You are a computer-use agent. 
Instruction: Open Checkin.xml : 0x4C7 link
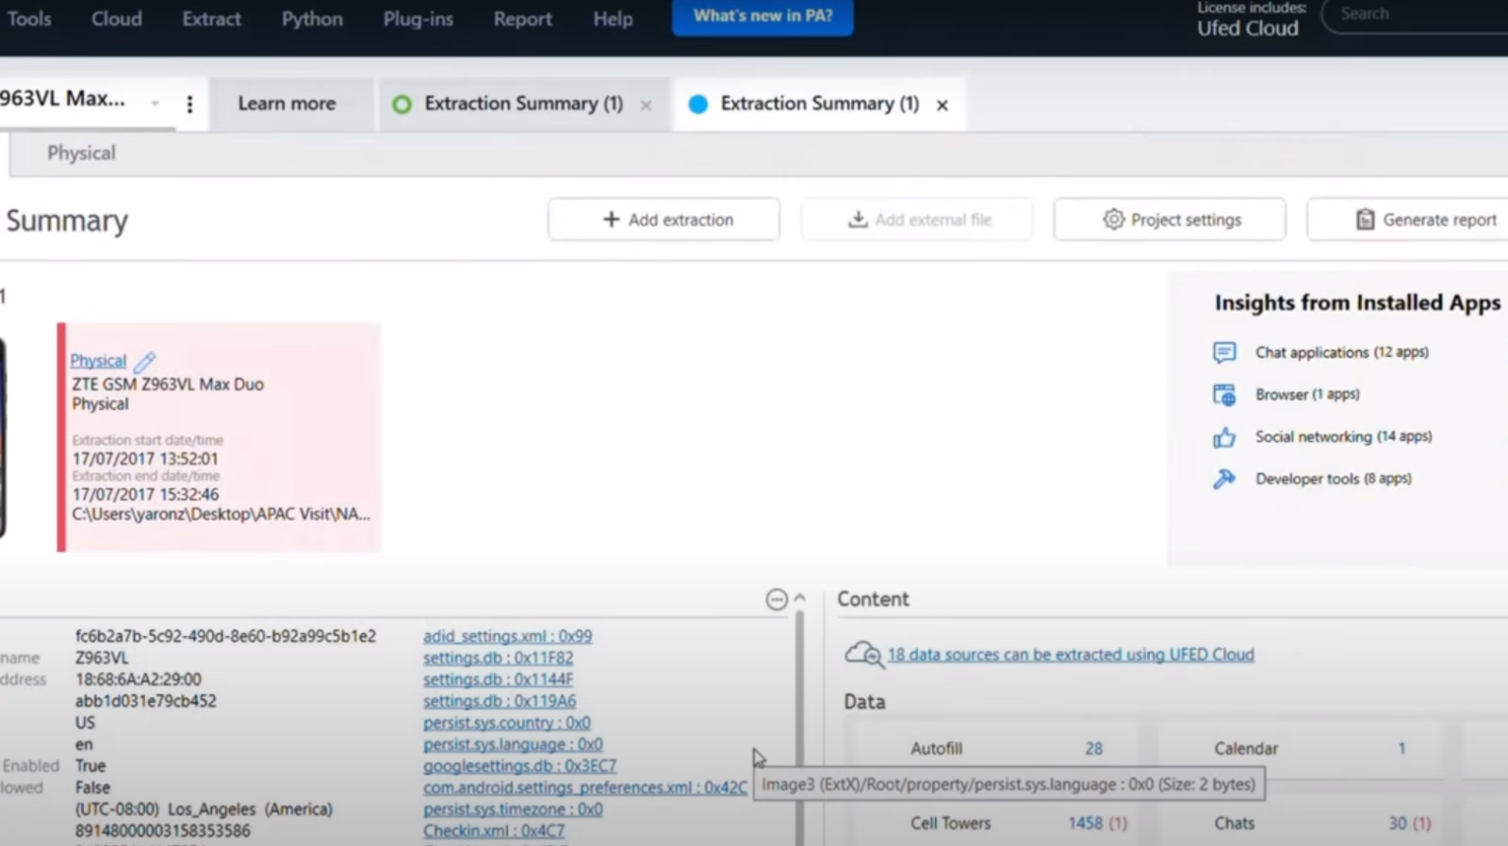pos(494,831)
